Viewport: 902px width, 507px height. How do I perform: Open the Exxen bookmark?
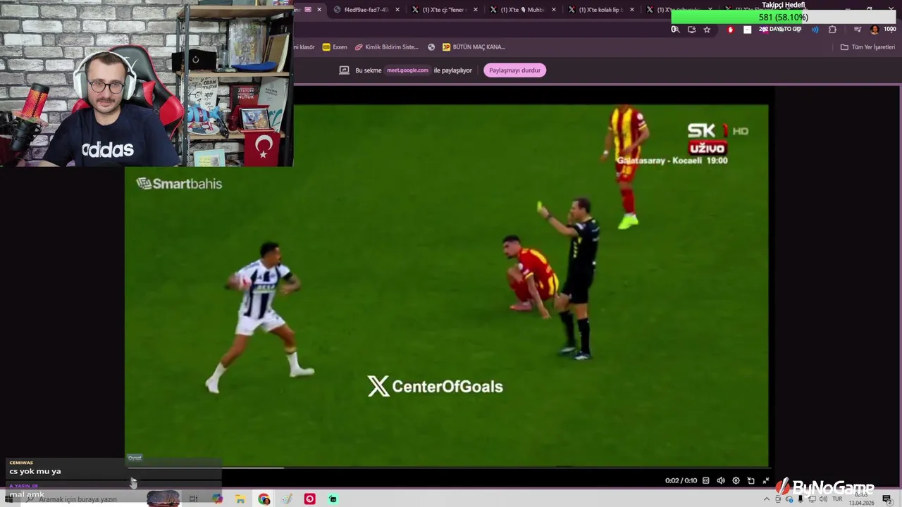coord(335,47)
